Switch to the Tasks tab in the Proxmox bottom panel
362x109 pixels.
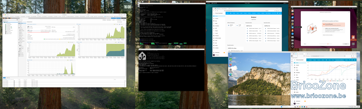(4, 77)
